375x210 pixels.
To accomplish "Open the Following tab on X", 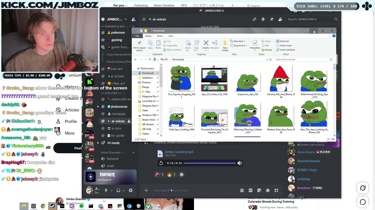I will click(141, 5).
